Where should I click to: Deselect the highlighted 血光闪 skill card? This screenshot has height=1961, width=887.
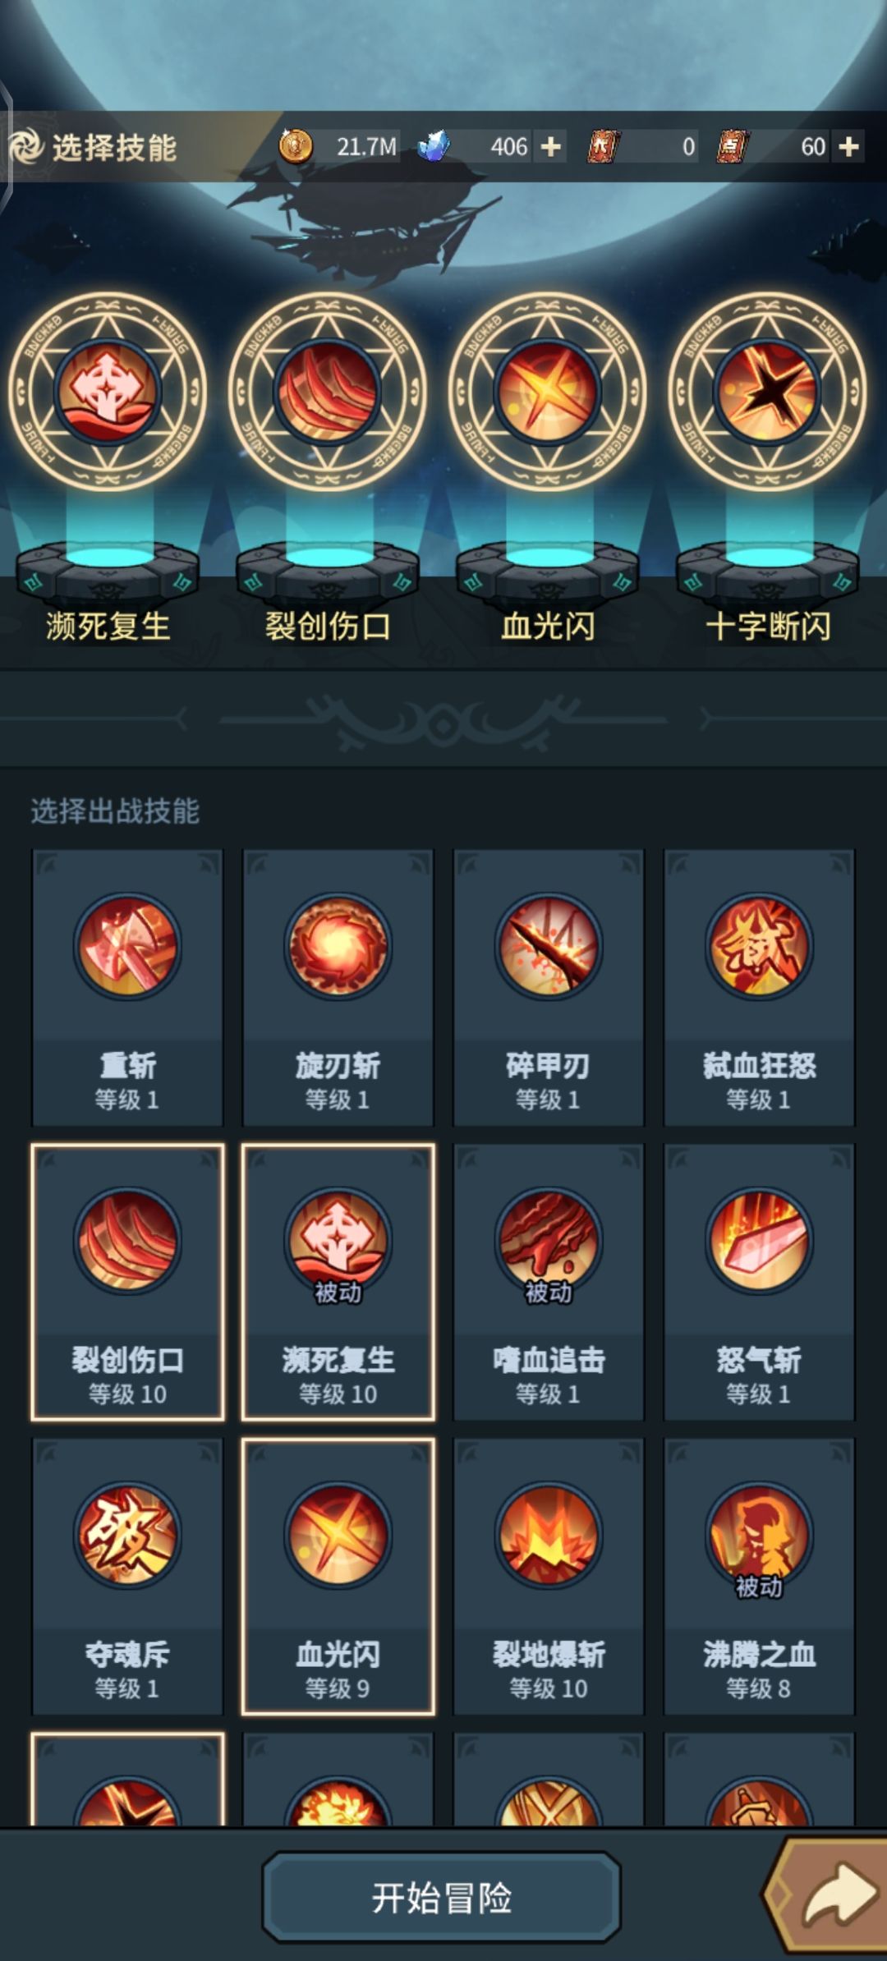[338, 1577]
